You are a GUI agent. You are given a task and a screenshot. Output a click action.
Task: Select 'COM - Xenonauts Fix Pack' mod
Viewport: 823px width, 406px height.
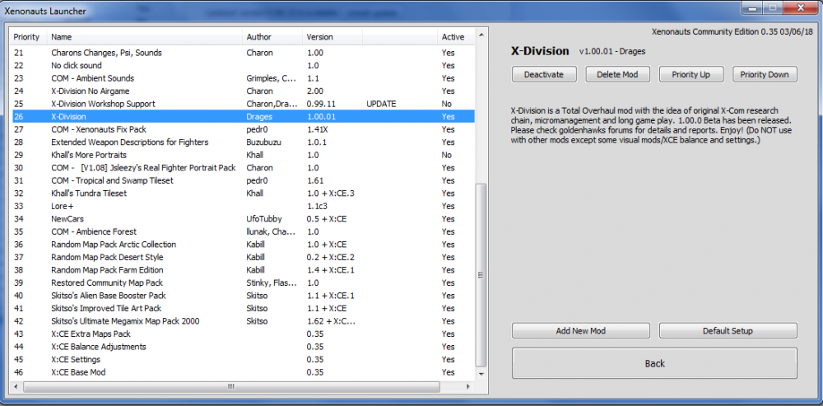coord(243,129)
